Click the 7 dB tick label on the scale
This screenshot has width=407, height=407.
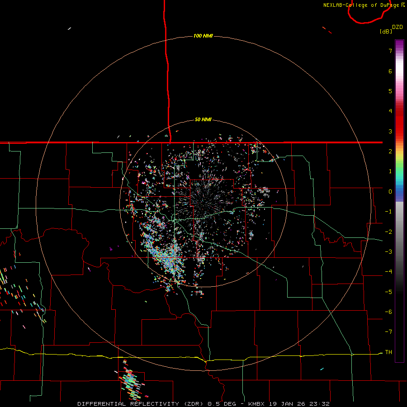click(390, 51)
